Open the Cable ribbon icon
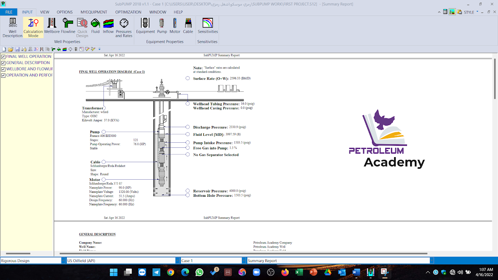Viewport: 498px width, 280px height. (x=188, y=26)
